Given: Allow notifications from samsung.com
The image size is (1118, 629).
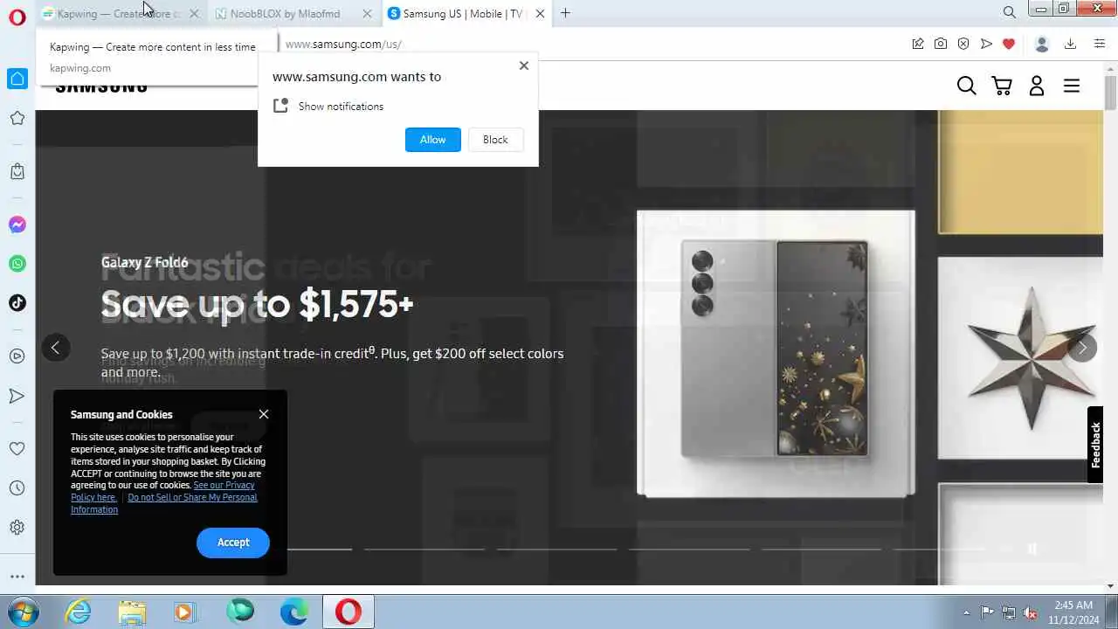Looking at the screenshot, I should click(x=433, y=140).
